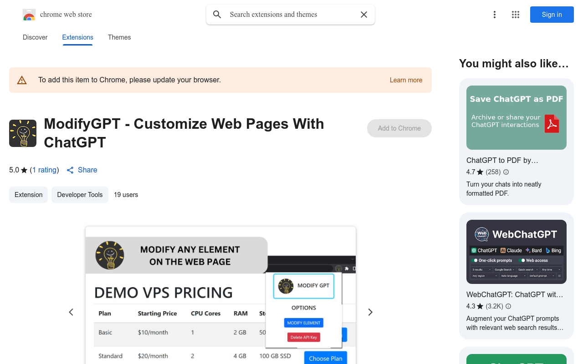Screen dimensions: 583x364
Task: Open the Save ChatGPT as PDF thumbnail
Action: [517, 118]
